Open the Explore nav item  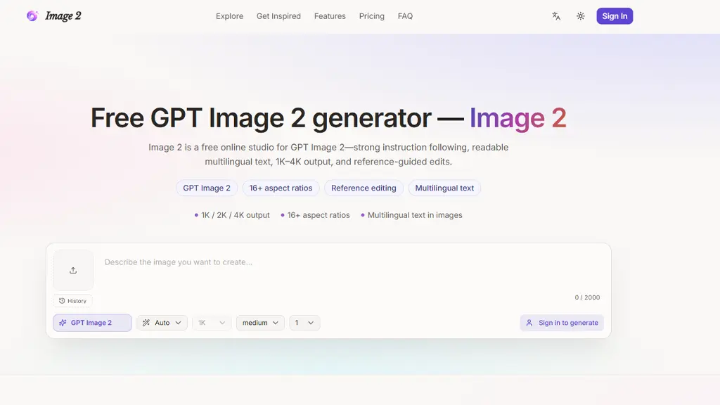(x=230, y=16)
